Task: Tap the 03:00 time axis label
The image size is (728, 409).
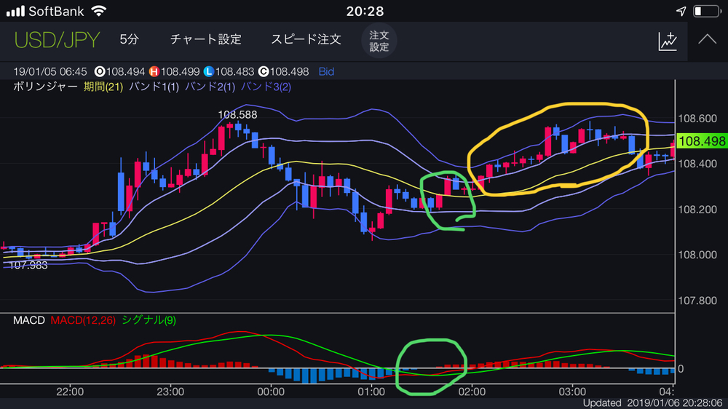Action: 572,392
